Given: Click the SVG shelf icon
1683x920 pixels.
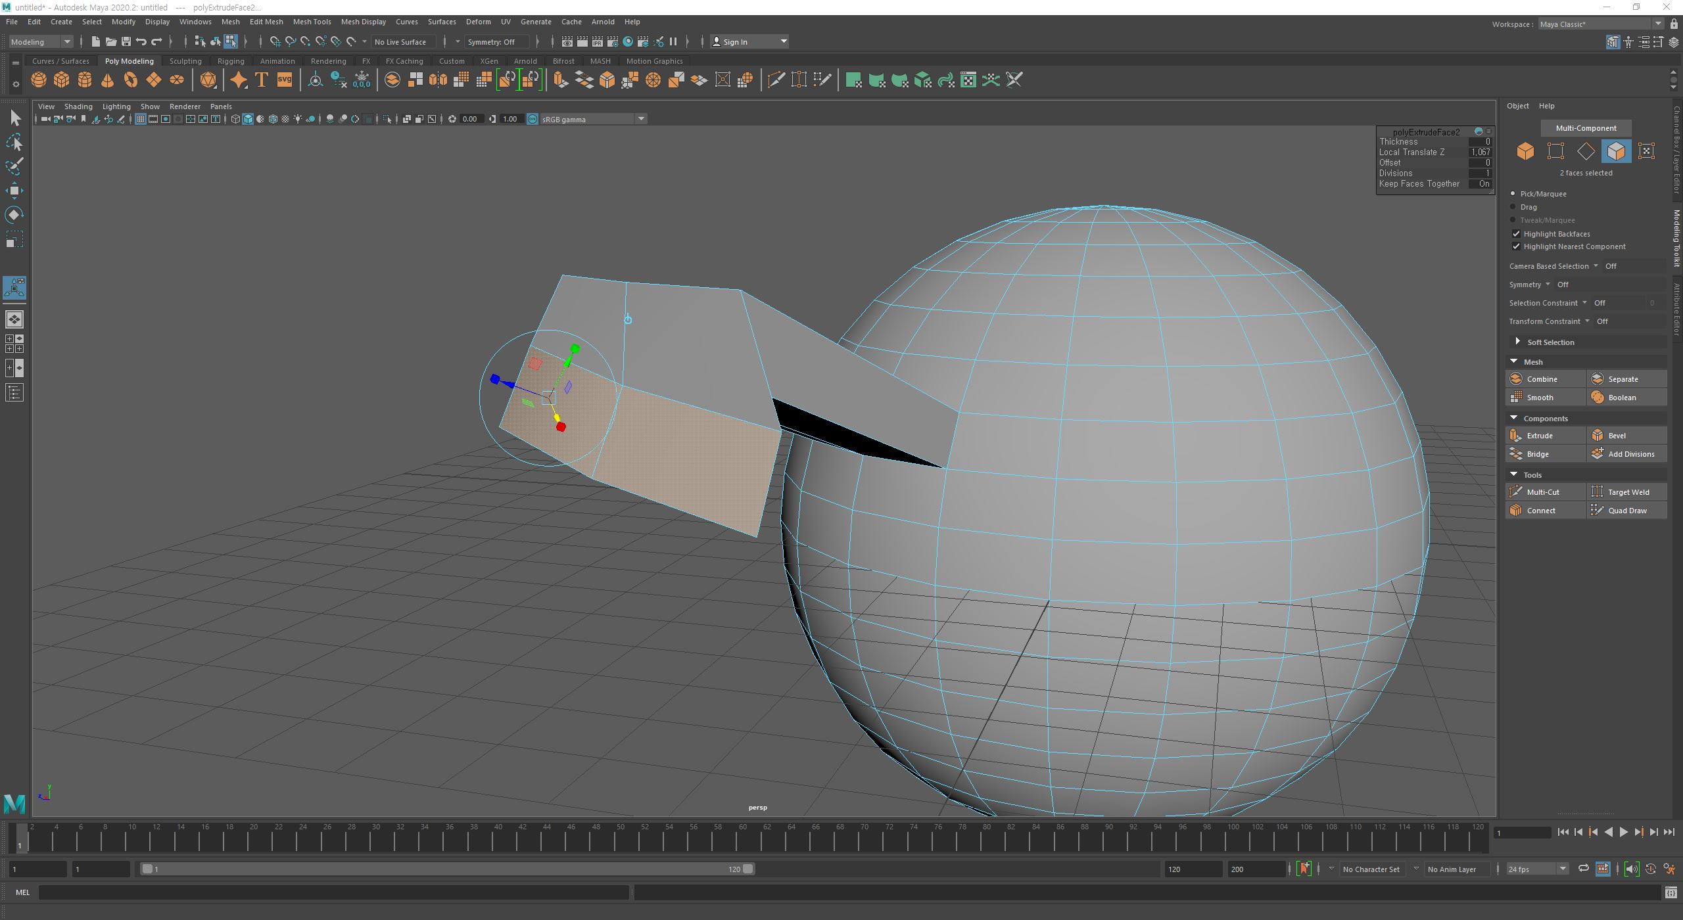Looking at the screenshot, I should pyautogui.click(x=284, y=80).
